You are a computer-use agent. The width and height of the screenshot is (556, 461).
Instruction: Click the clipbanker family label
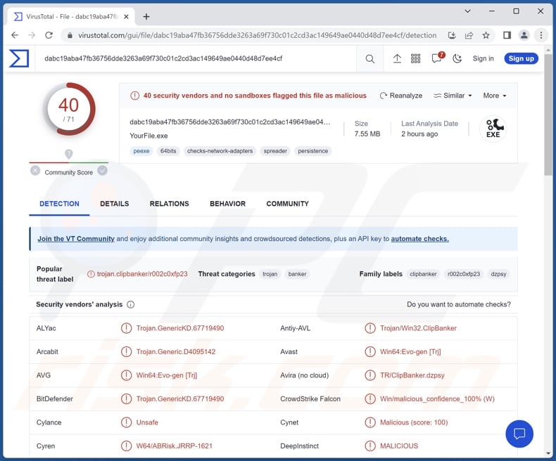[423, 274]
